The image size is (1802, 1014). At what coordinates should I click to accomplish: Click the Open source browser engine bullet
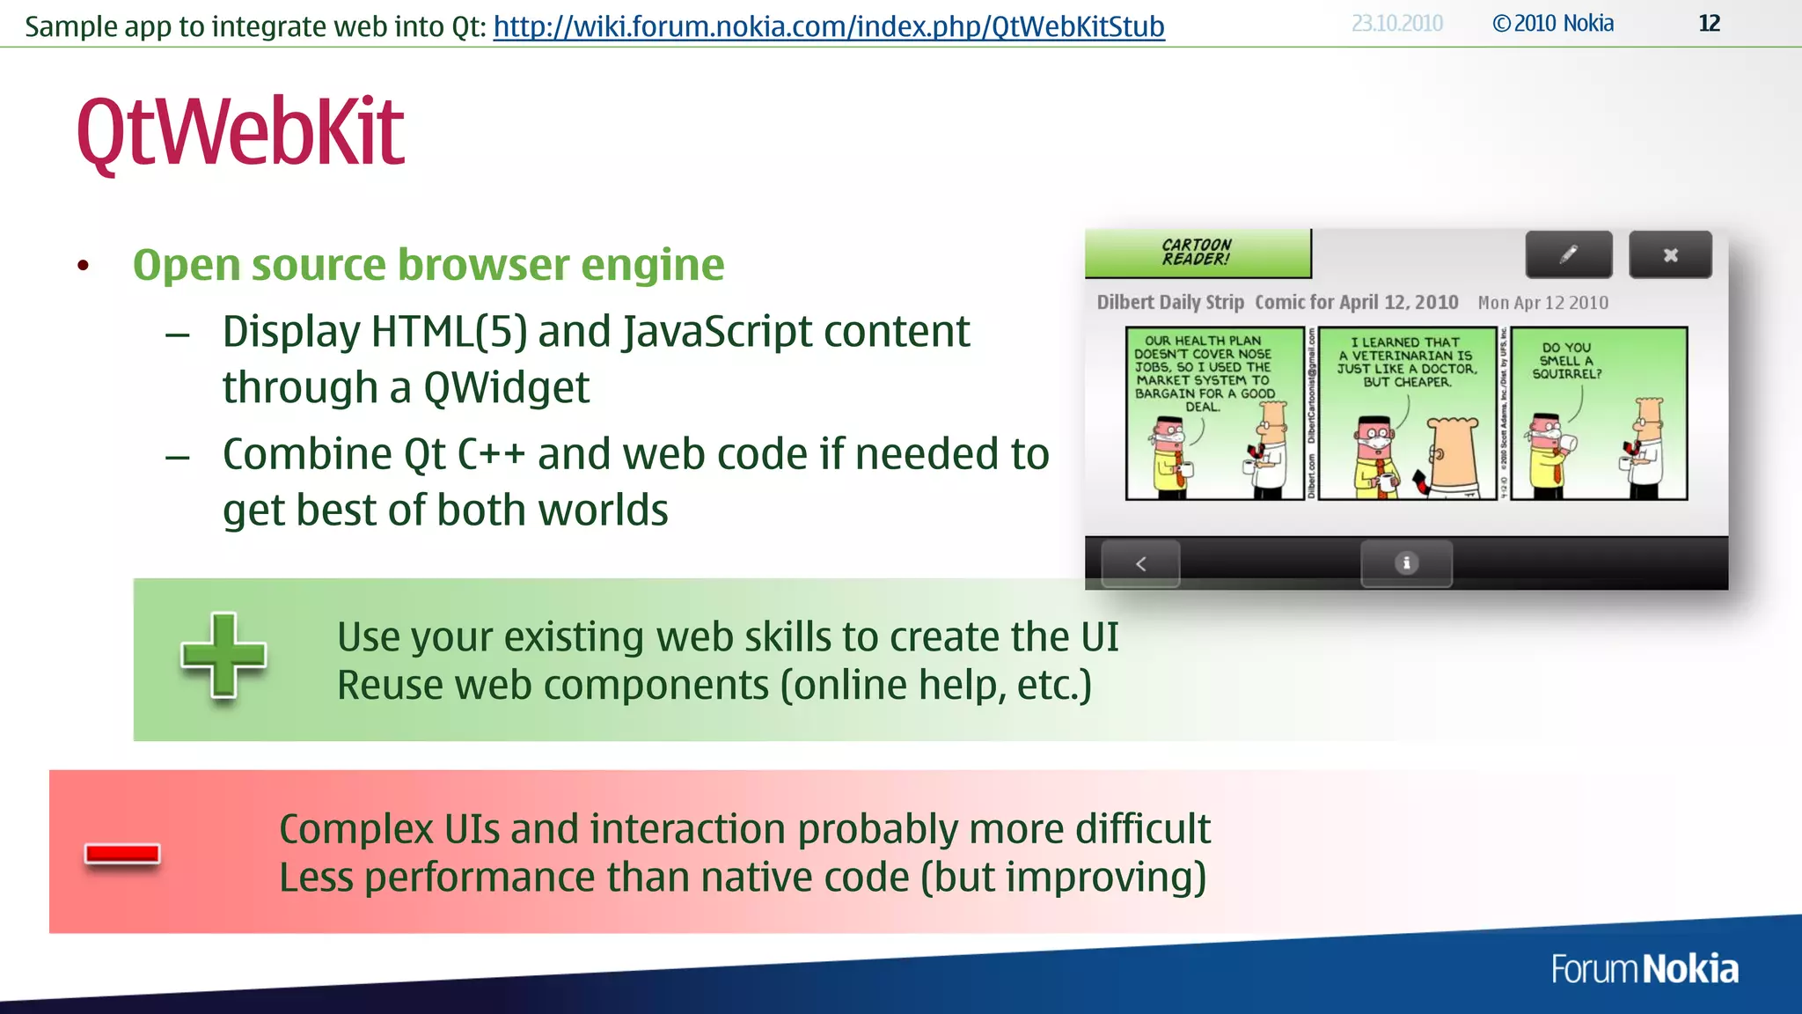point(428,265)
